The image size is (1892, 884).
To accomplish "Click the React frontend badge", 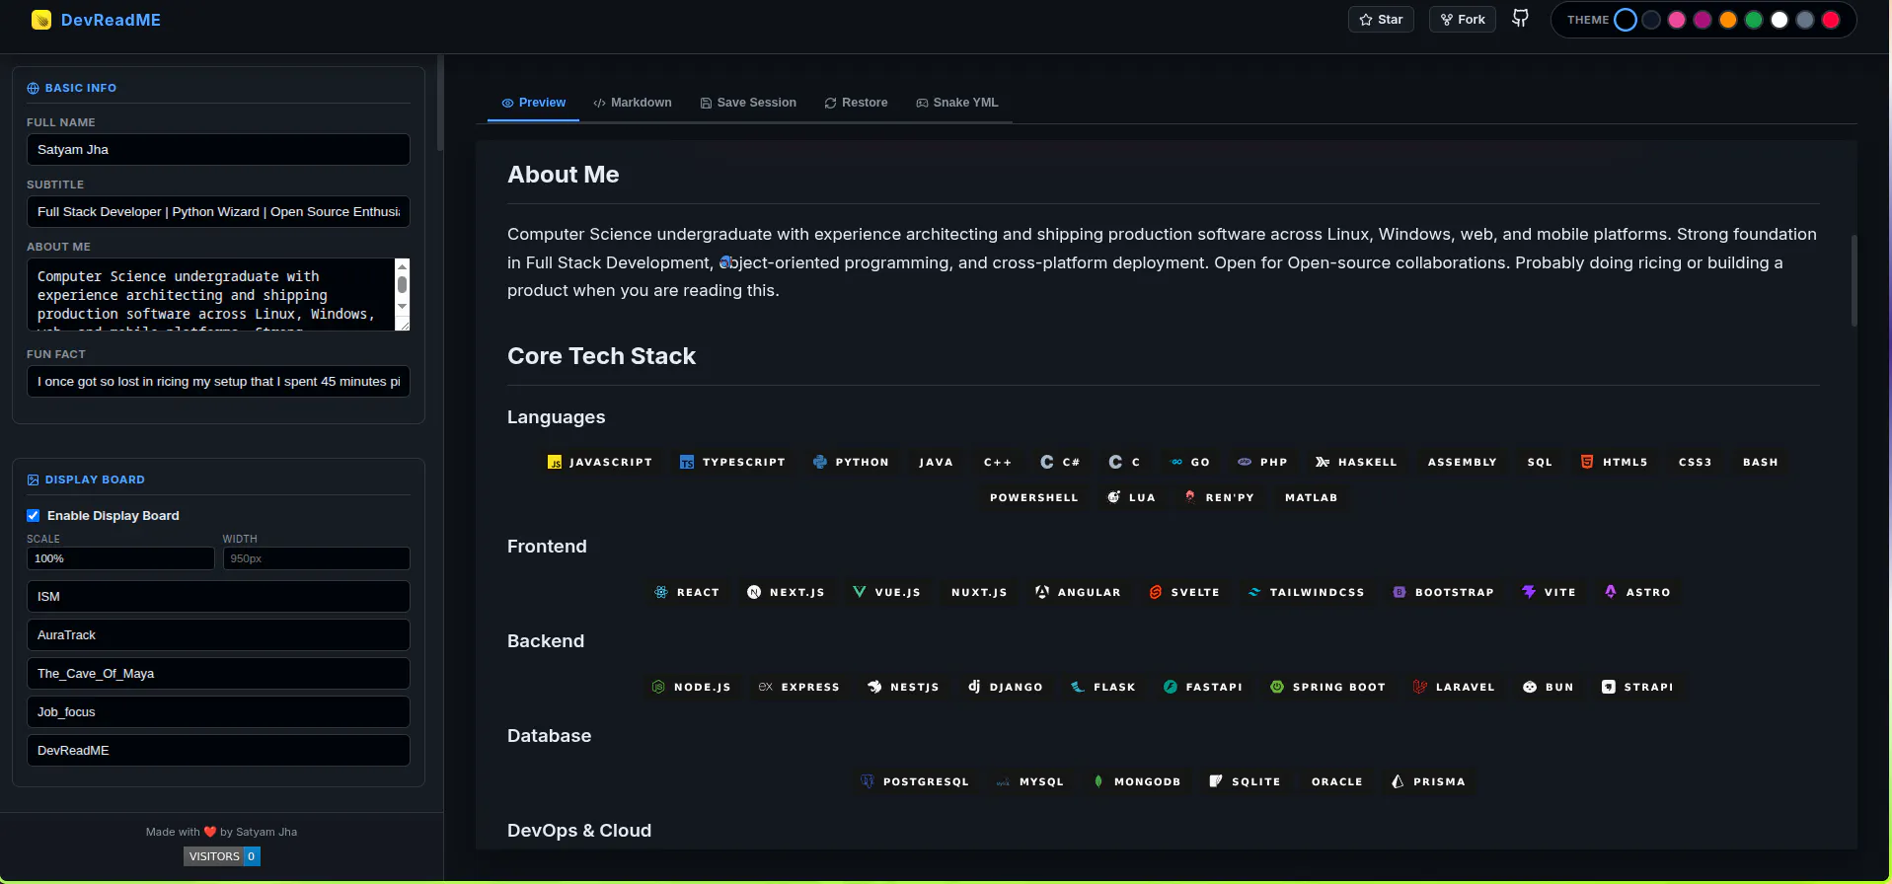I will [686, 592].
